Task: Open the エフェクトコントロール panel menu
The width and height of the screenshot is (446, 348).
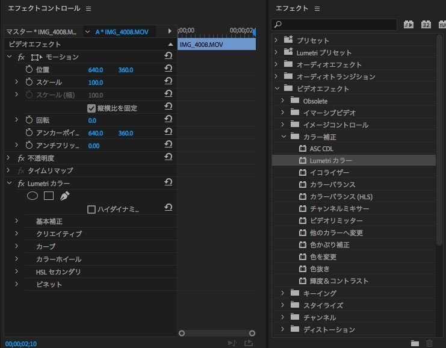Action: [88, 9]
